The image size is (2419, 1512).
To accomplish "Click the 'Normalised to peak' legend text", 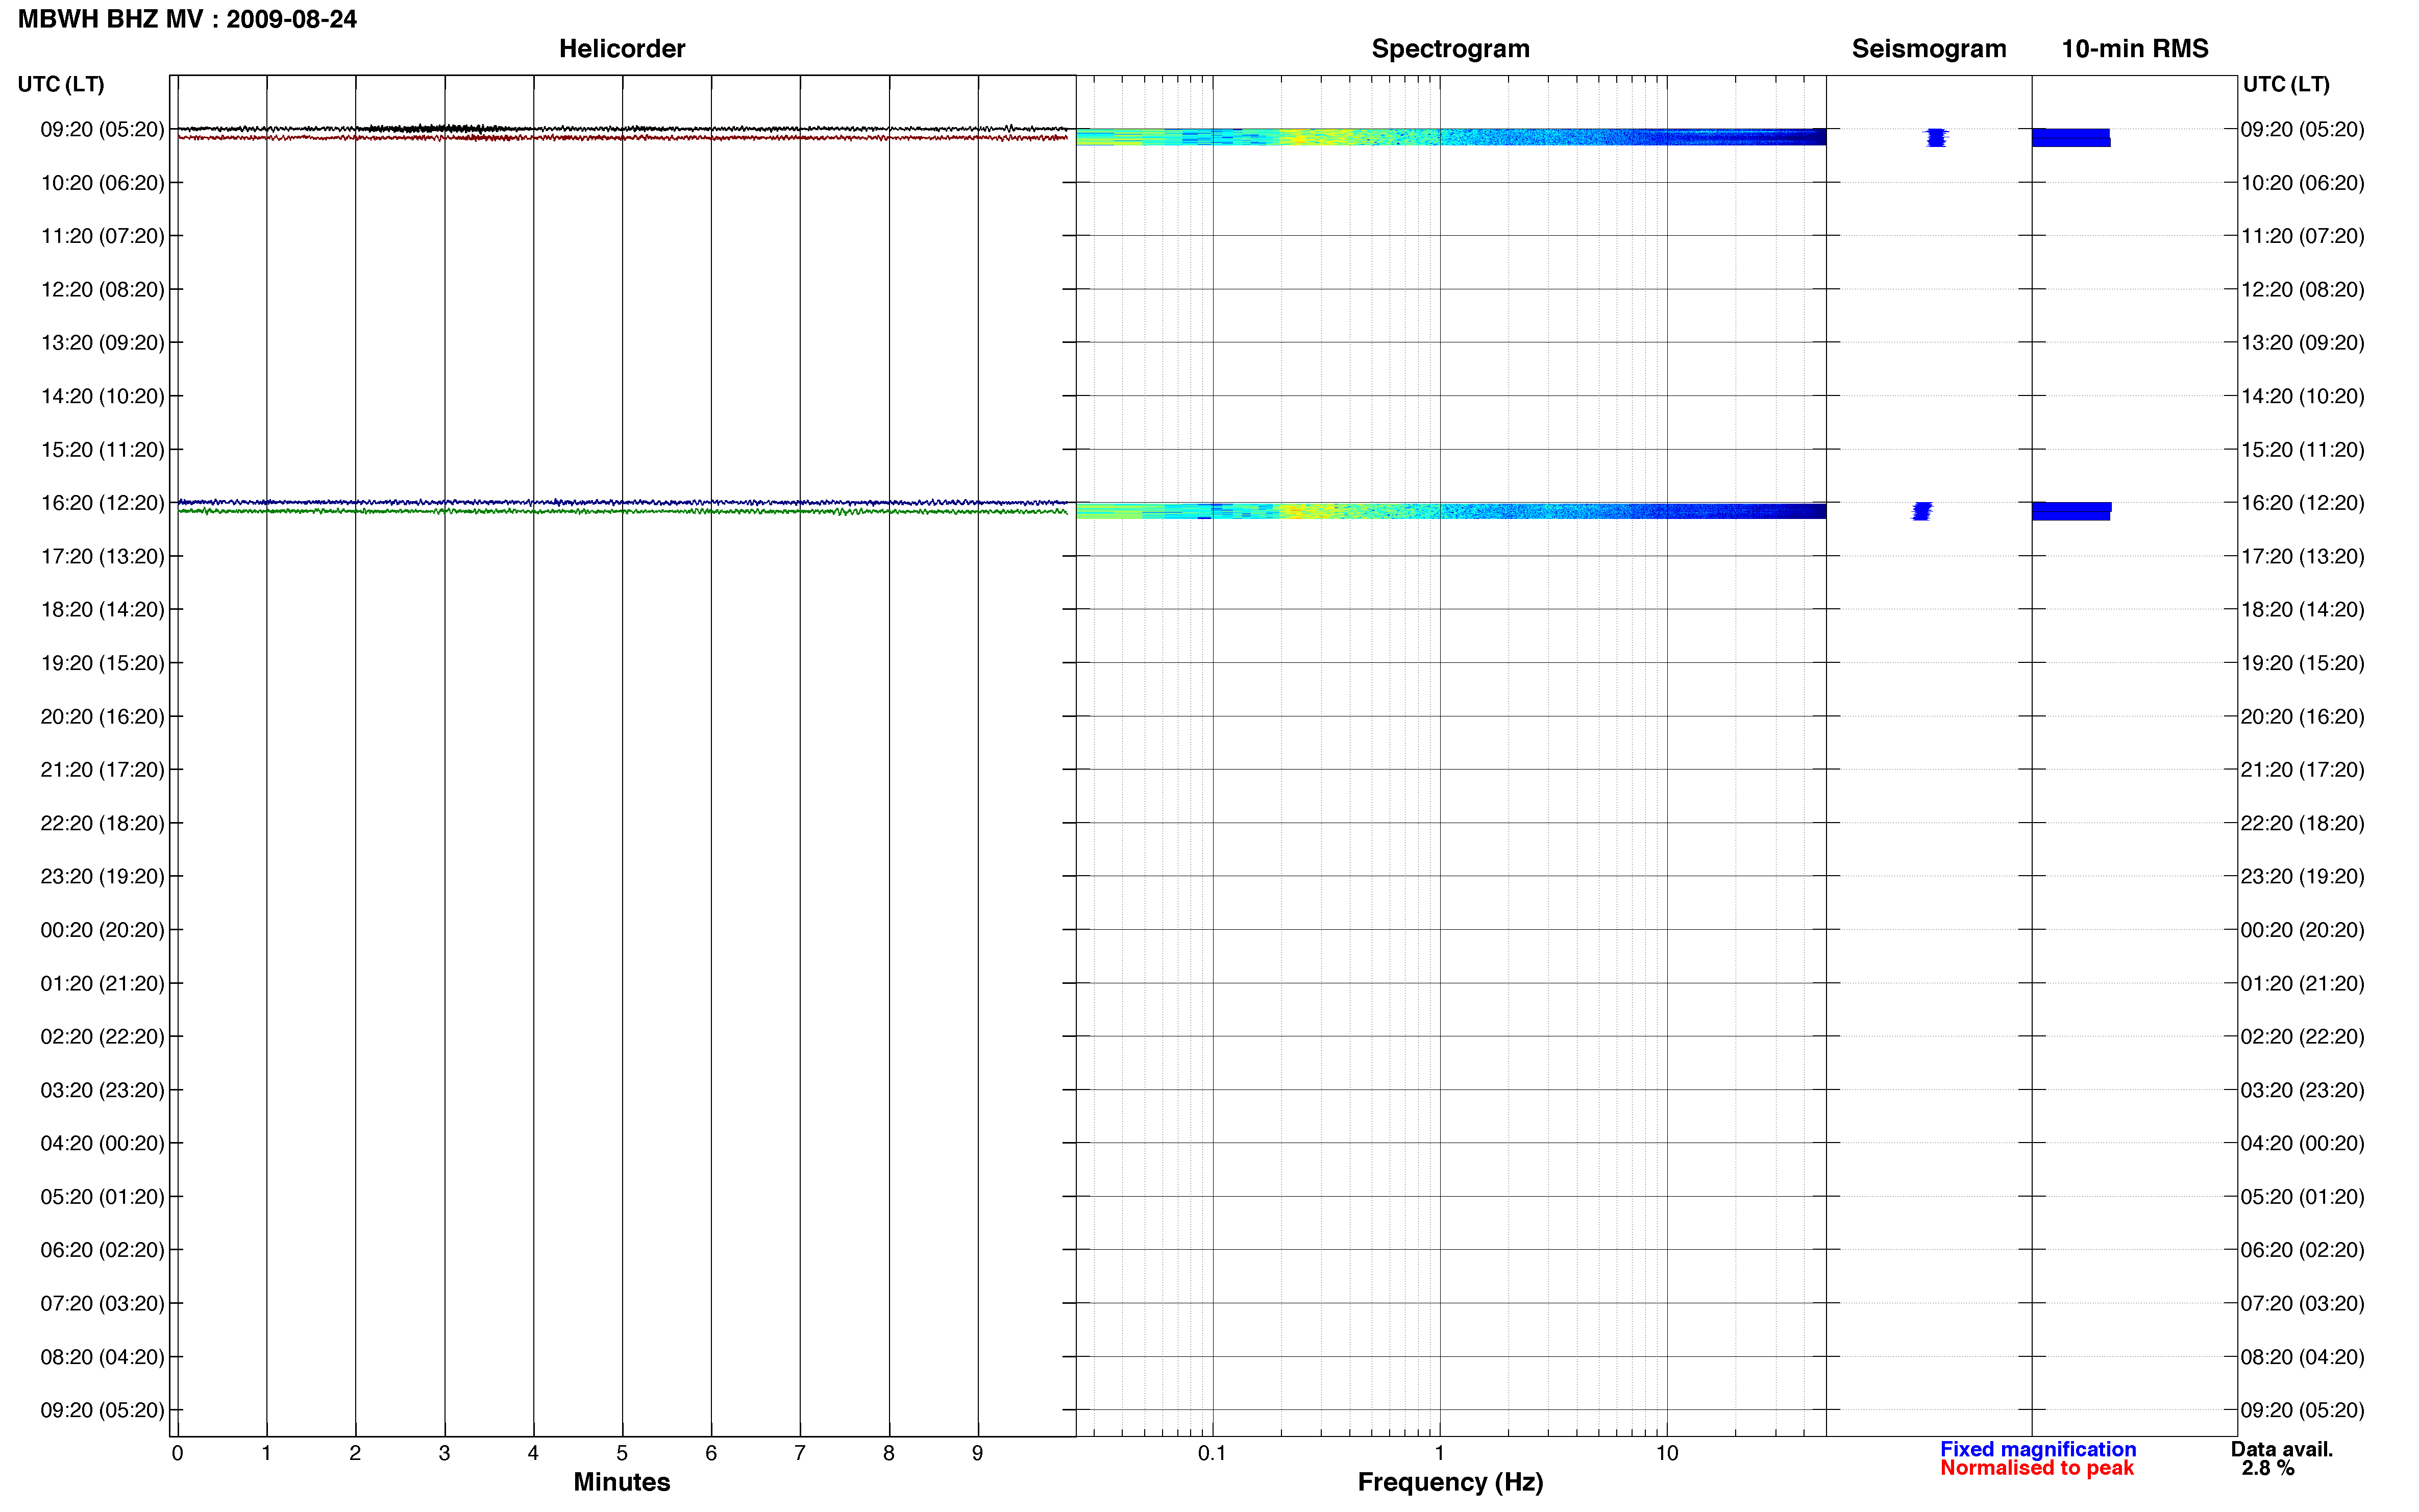I will pyautogui.click(x=2037, y=1468).
